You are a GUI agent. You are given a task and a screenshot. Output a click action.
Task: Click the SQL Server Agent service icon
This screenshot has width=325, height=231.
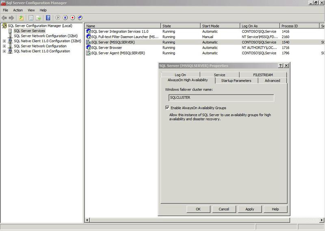click(x=89, y=53)
